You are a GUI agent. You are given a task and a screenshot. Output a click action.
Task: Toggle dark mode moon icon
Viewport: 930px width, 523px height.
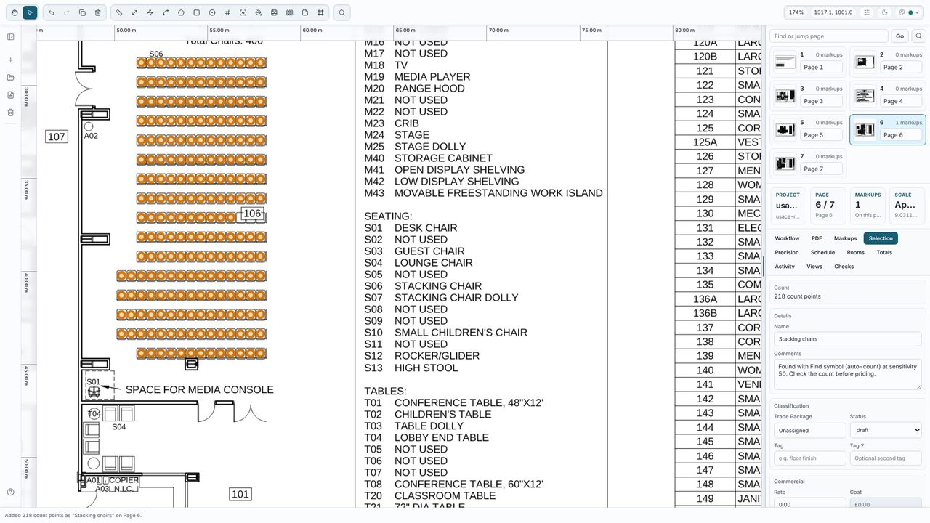coord(884,12)
